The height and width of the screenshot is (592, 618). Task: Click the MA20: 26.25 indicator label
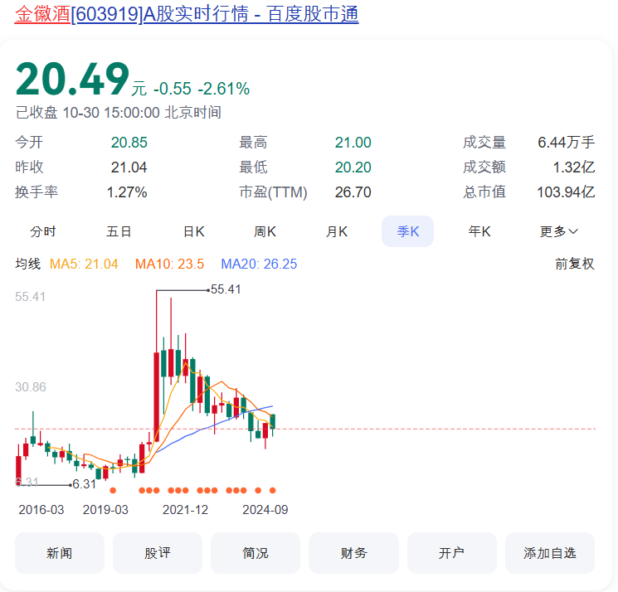(259, 264)
